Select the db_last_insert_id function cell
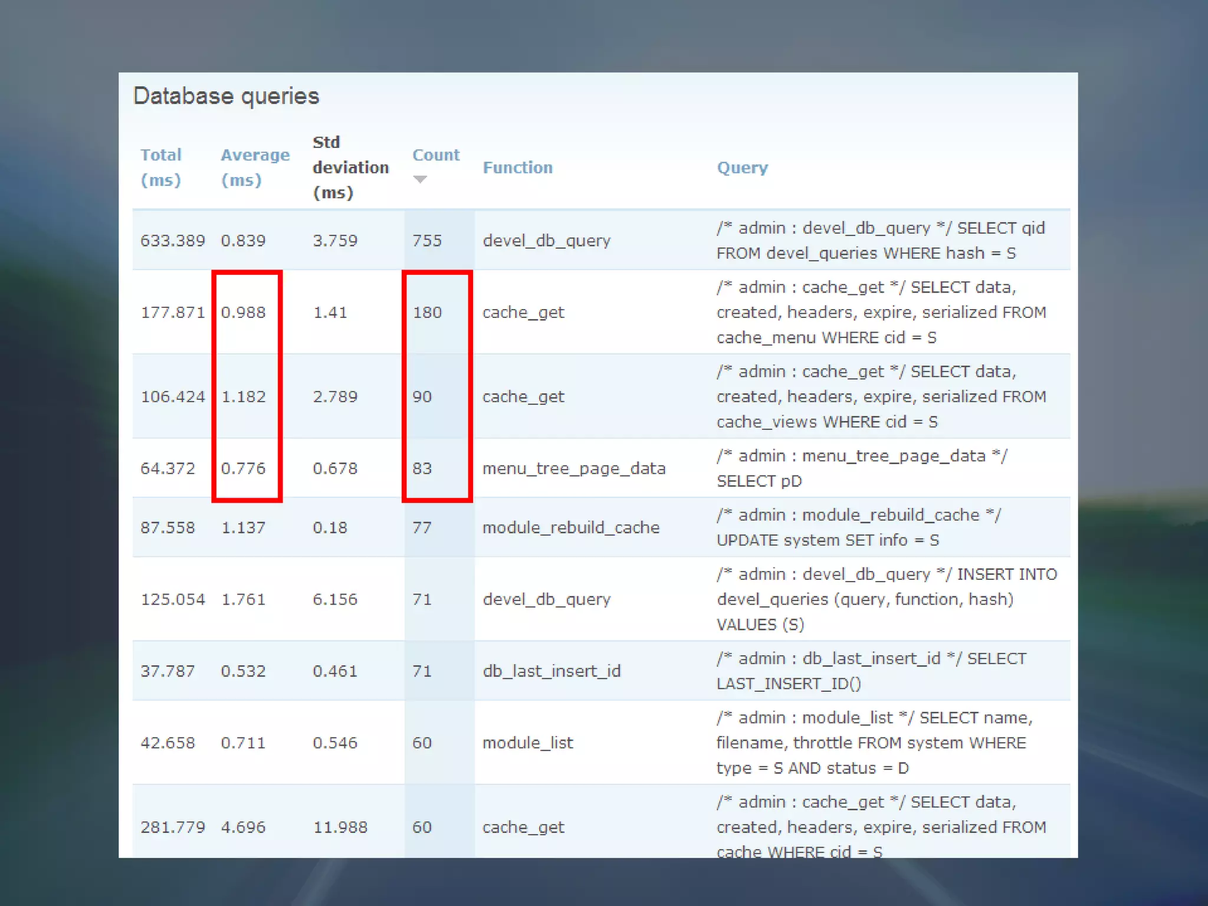 pyautogui.click(x=551, y=671)
